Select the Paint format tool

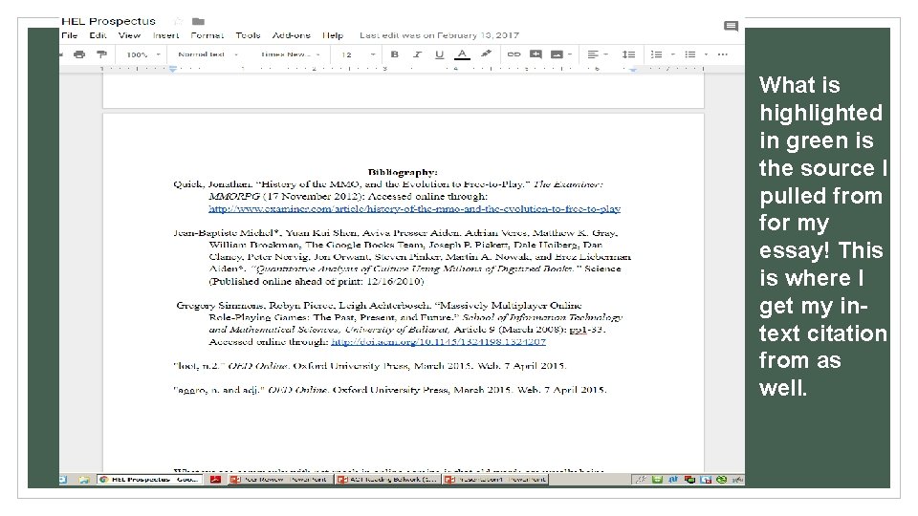pyautogui.click(x=101, y=54)
